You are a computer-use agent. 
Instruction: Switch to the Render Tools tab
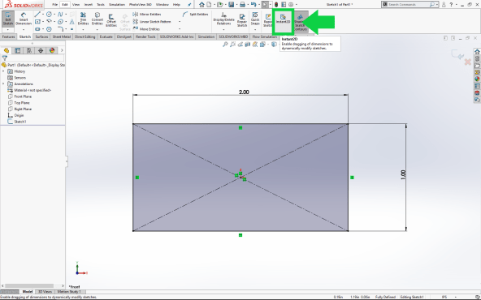(x=145, y=36)
